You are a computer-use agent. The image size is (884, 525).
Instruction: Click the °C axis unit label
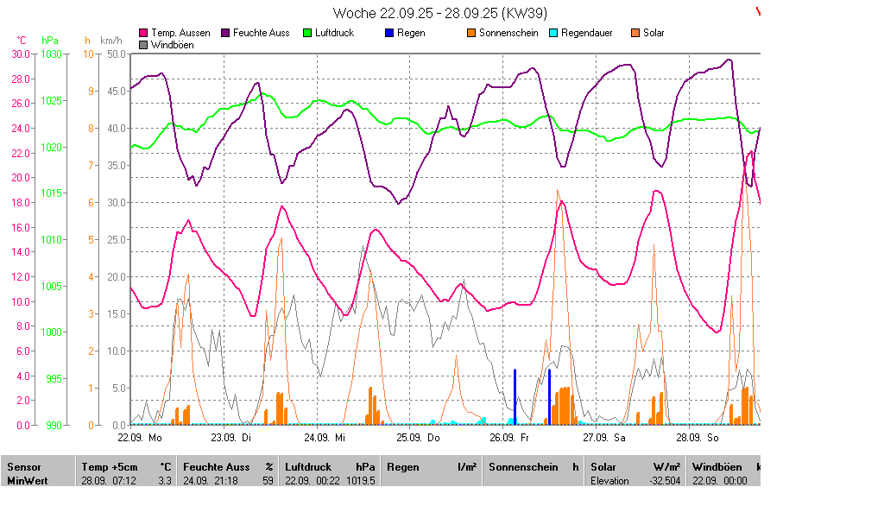click(x=22, y=41)
